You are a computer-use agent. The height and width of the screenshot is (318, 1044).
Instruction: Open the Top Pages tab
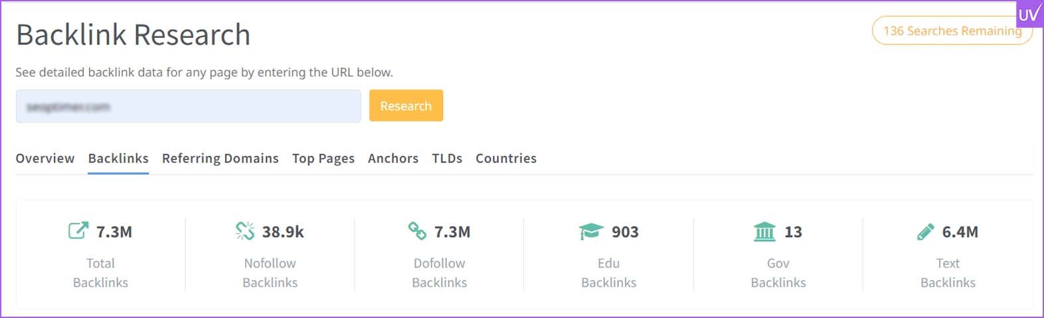point(323,159)
